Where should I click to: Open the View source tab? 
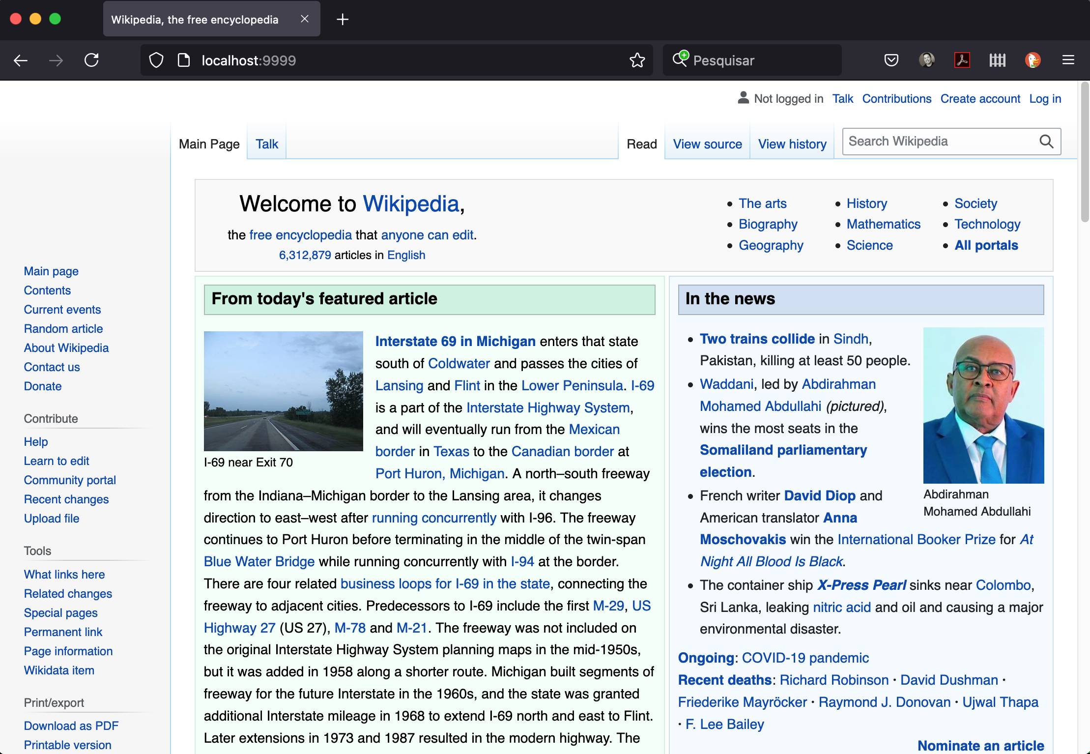pyautogui.click(x=707, y=144)
